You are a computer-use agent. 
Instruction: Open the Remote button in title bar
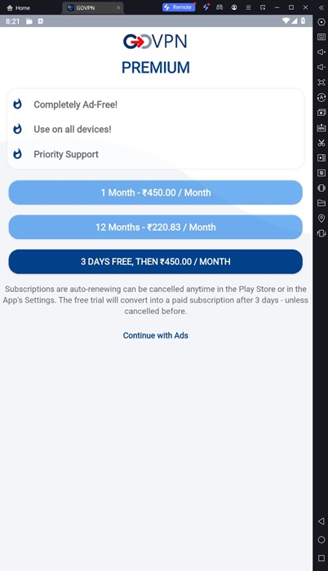click(x=179, y=7)
